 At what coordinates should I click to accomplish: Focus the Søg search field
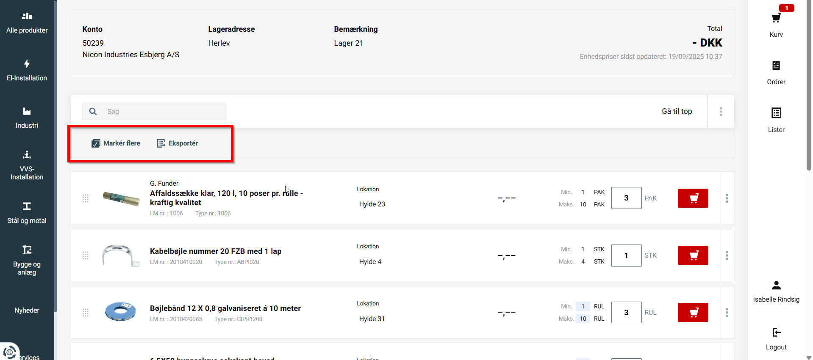(161, 112)
